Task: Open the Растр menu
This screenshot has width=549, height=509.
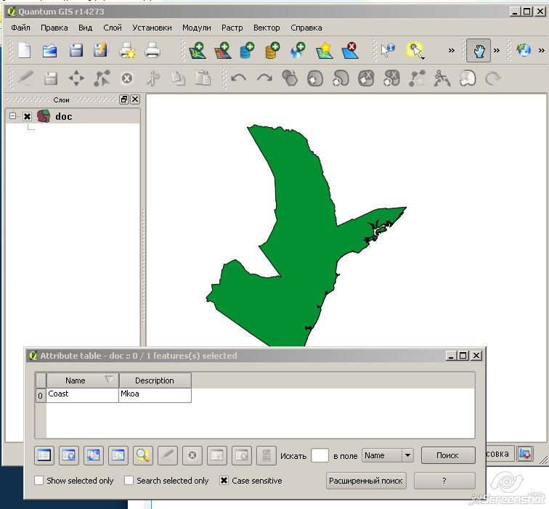Action: coord(232,28)
